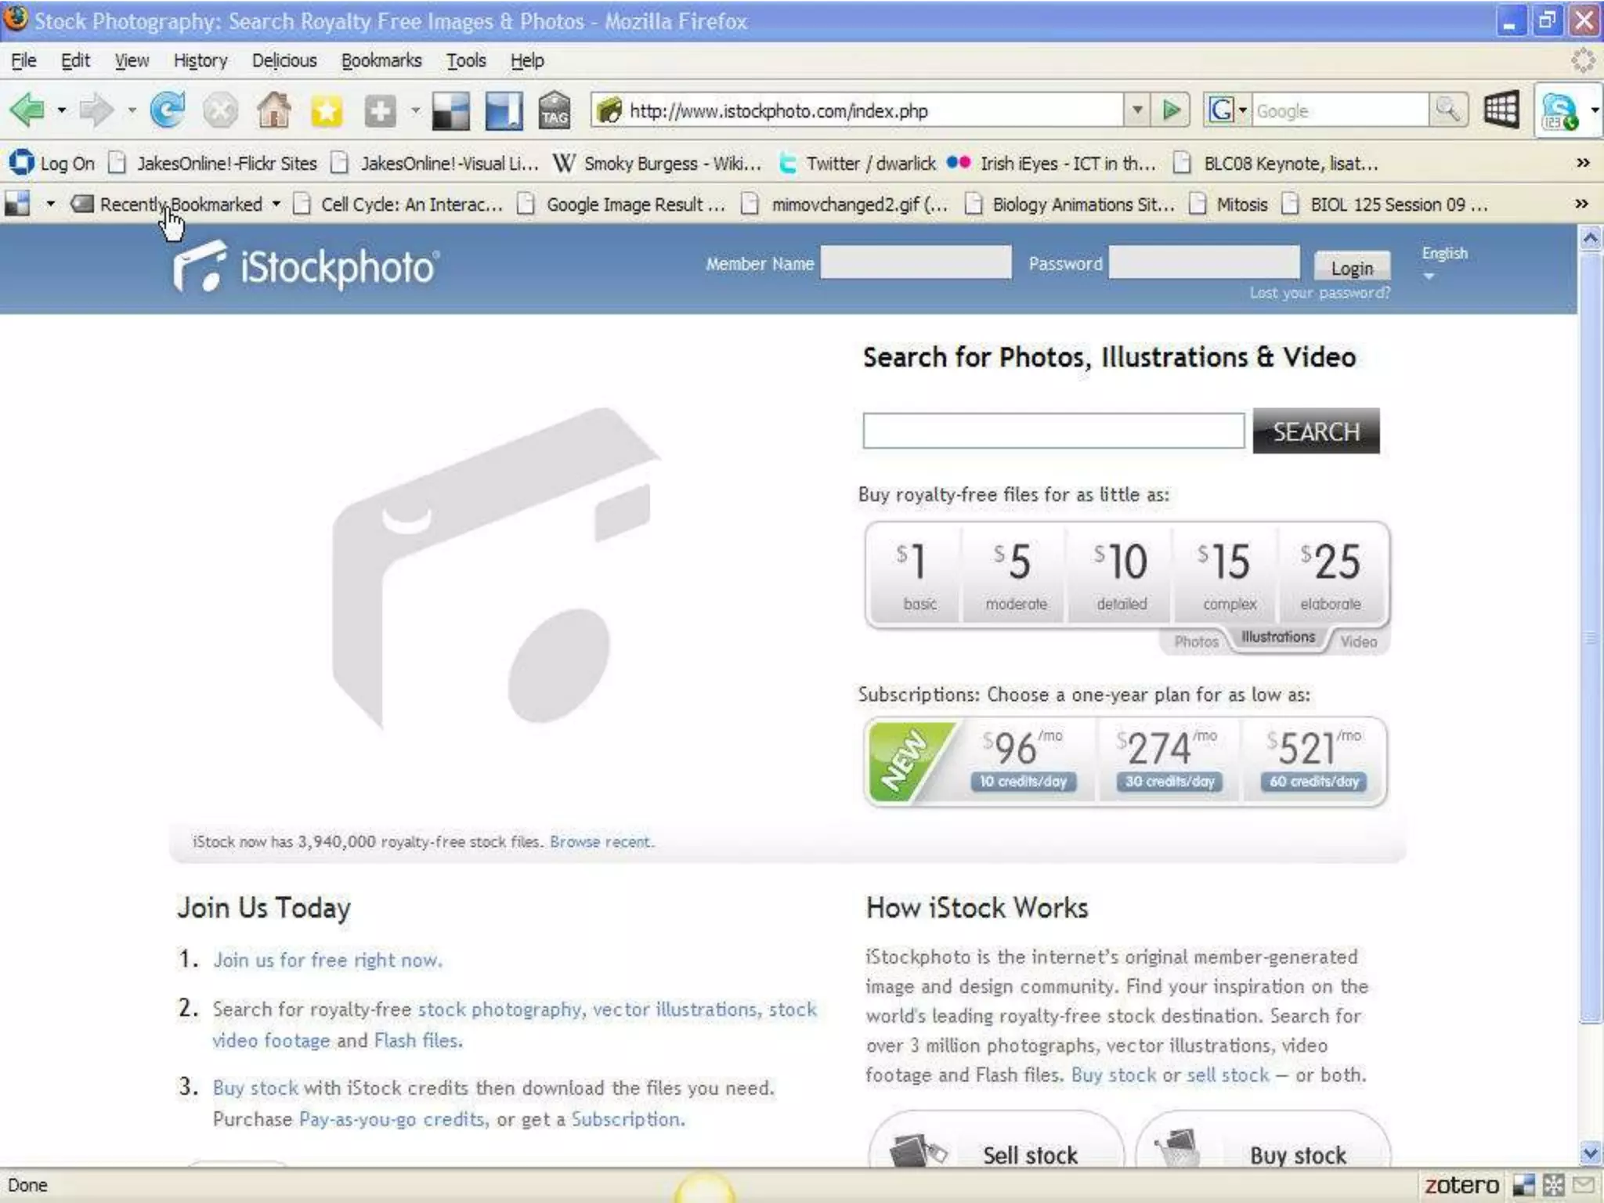The width and height of the screenshot is (1604, 1203).
Task: Click the Member Name input field
Action: pyautogui.click(x=916, y=263)
